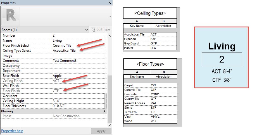Click the Edit Type button

point(101,29)
